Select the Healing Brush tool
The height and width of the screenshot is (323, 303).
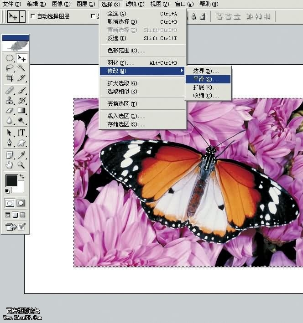tap(10, 90)
